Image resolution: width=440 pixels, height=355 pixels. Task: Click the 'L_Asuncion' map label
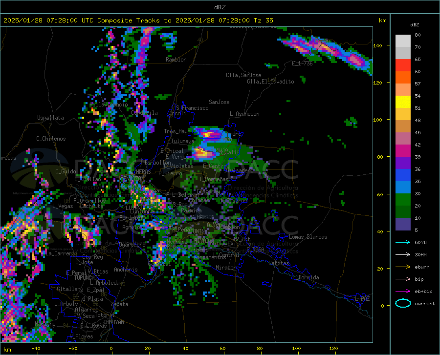click(x=244, y=114)
